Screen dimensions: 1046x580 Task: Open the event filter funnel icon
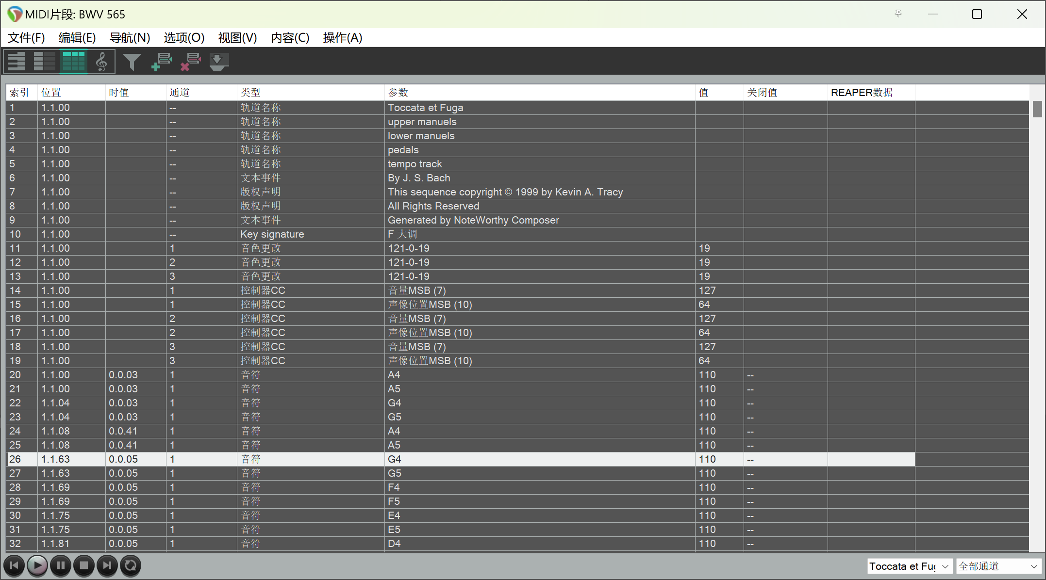pos(132,62)
